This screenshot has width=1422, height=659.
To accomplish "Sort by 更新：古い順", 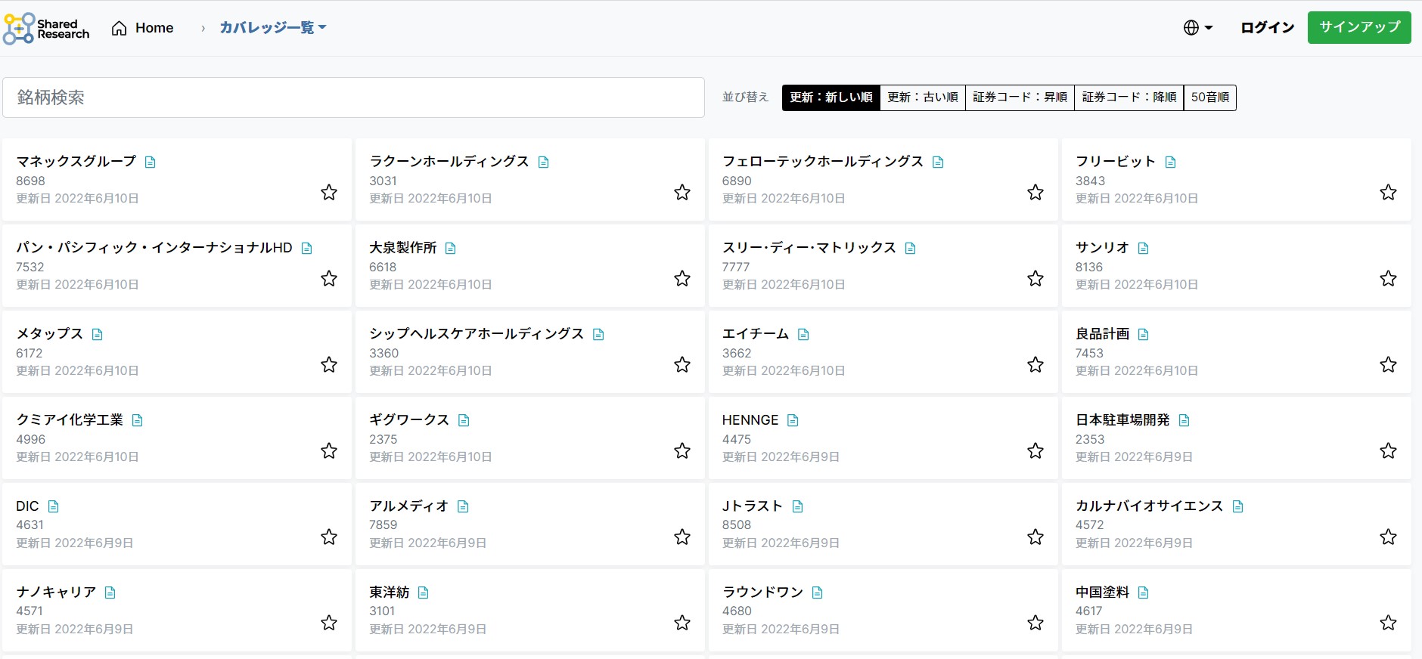I will [x=922, y=97].
